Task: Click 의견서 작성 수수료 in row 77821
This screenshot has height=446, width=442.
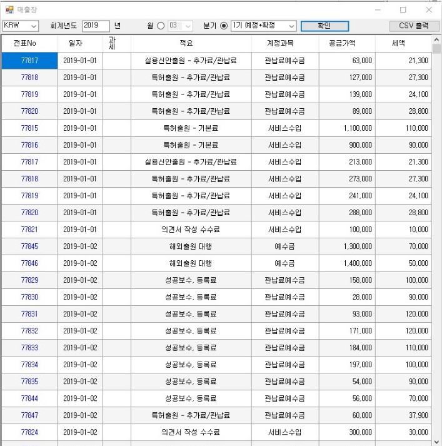Action: (x=191, y=230)
